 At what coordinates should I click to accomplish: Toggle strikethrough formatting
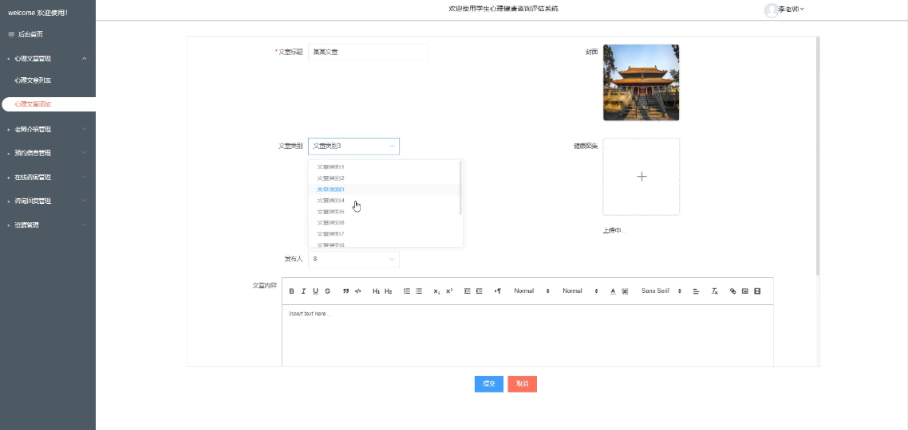pos(328,291)
